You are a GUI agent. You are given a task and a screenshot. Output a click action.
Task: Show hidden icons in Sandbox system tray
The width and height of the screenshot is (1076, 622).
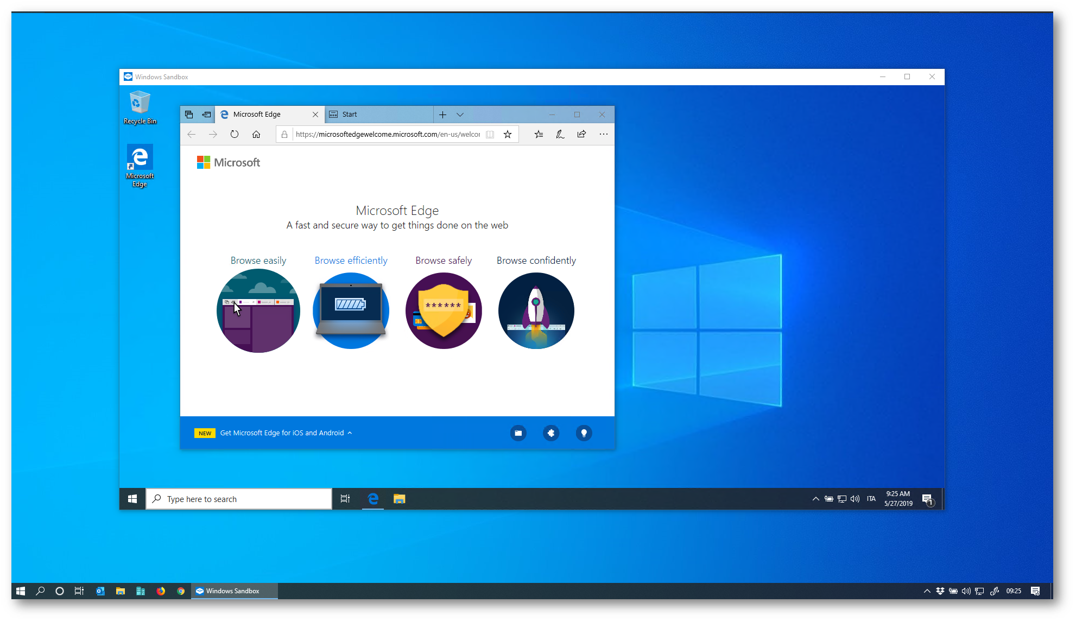pyautogui.click(x=815, y=499)
